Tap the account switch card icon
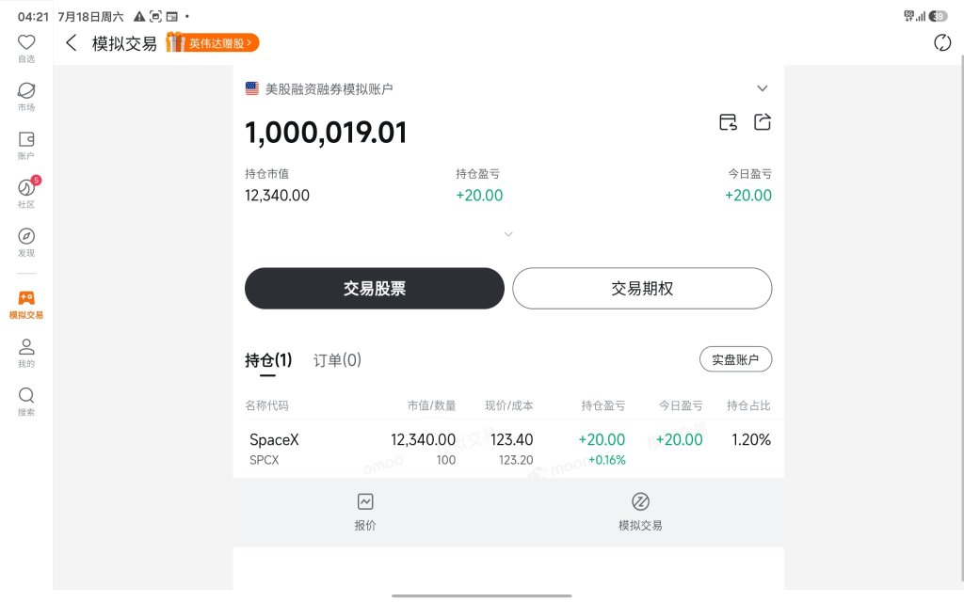The height and width of the screenshot is (602, 964). (728, 121)
